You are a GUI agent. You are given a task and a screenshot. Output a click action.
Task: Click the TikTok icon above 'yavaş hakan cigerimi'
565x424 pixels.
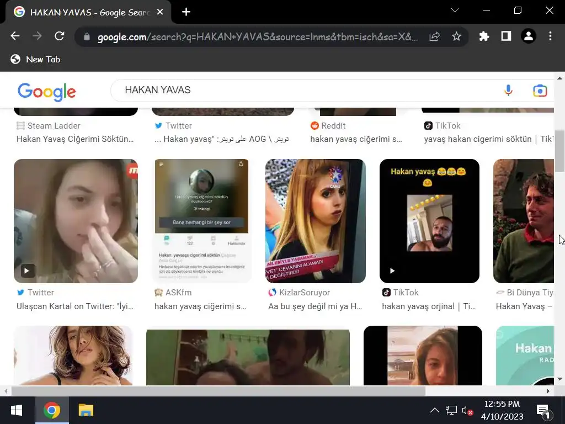[x=428, y=126]
